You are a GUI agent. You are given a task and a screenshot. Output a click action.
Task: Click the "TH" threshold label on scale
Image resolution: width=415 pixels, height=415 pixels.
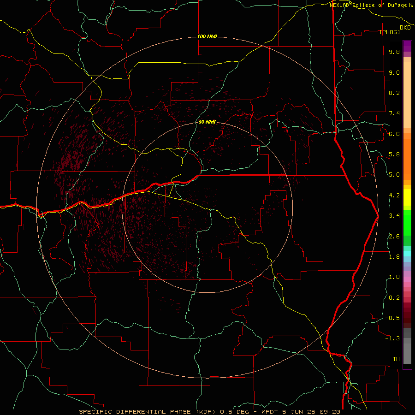click(396, 359)
